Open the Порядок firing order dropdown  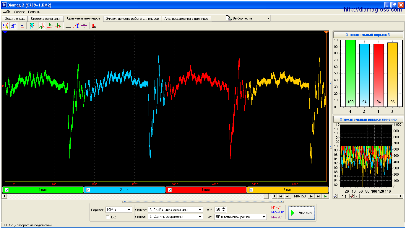[x=129, y=210]
